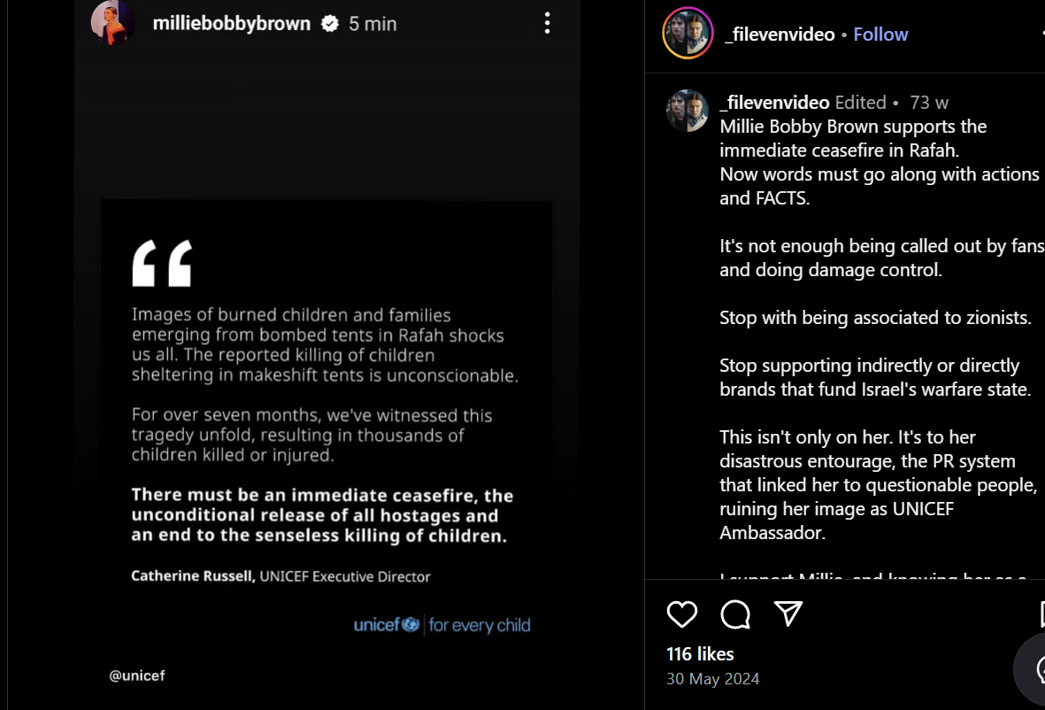The width and height of the screenshot is (1045, 710).
Task: Click the unicef for every child logo
Action: click(442, 625)
